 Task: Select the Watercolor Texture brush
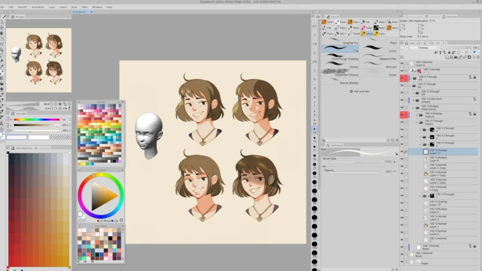click(x=340, y=73)
